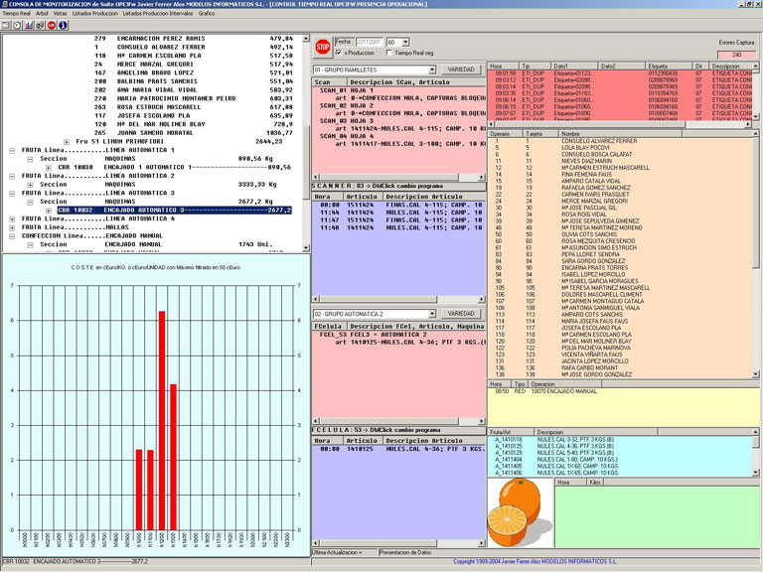Open the Tiempo Real menu
Screen dimensions: 763x572
(x=17, y=14)
